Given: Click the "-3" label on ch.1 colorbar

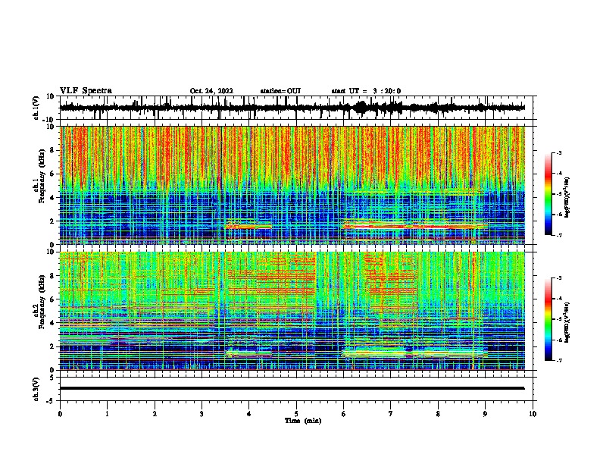Looking at the screenshot, I should [x=558, y=152].
